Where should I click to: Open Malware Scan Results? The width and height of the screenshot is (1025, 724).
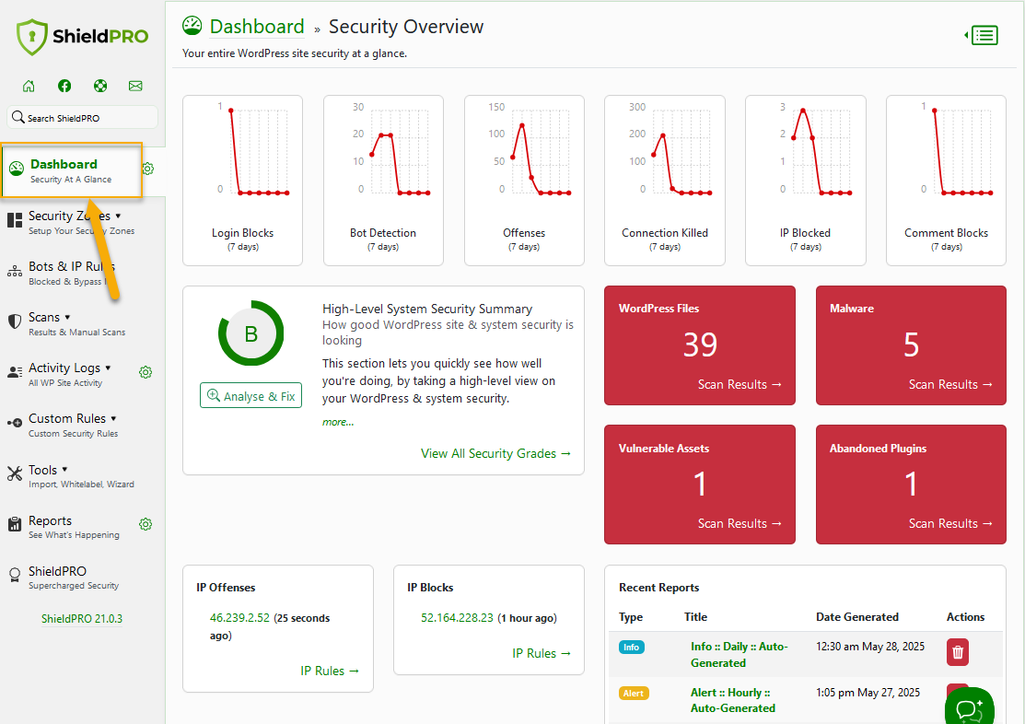[x=950, y=384]
